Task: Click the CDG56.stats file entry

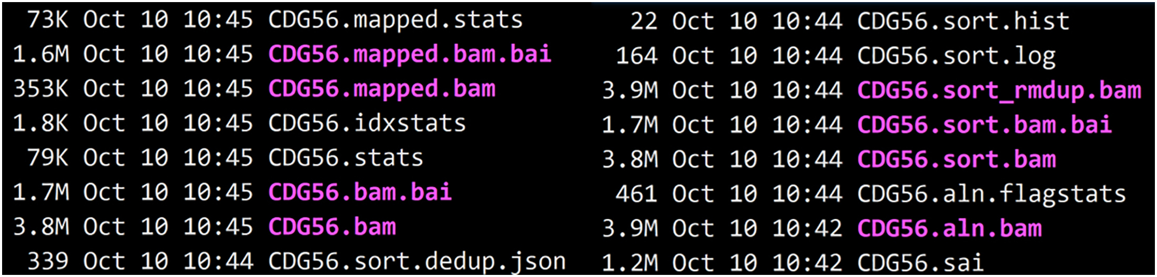Action: click(346, 158)
